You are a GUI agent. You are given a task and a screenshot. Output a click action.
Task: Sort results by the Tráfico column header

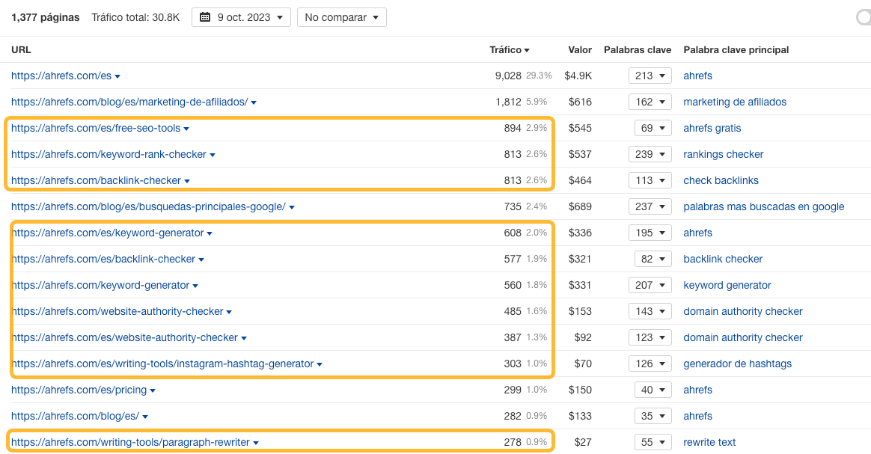click(510, 49)
